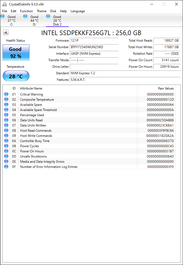Select the Composite Temperature attribute name
This screenshot has height=265, width=183.
37,100
